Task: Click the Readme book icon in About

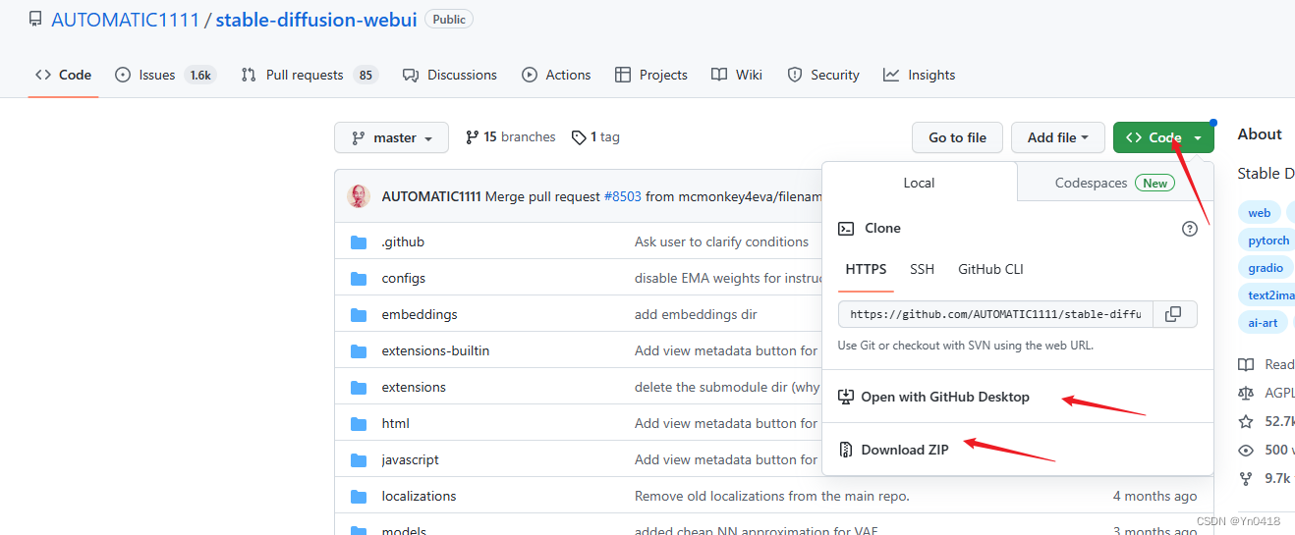Action: (x=1246, y=364)
